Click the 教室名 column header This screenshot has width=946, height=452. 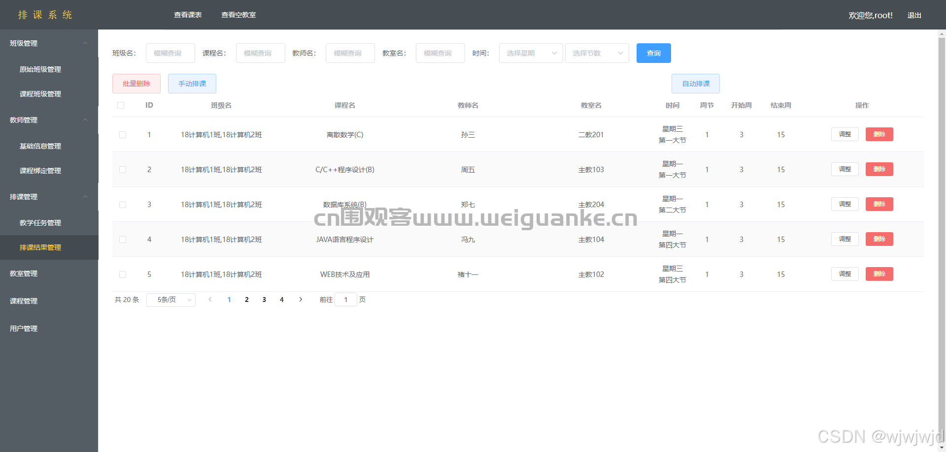pos(591,105)
